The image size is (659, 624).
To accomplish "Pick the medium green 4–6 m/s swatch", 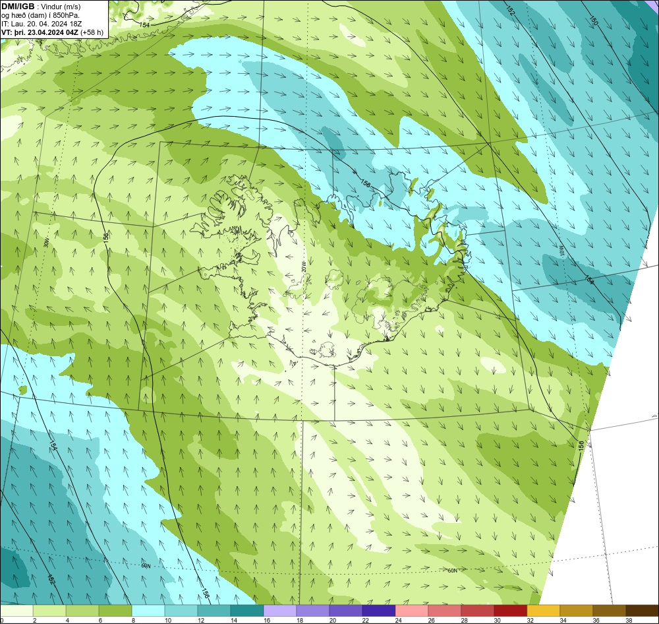I will point(82,611).
